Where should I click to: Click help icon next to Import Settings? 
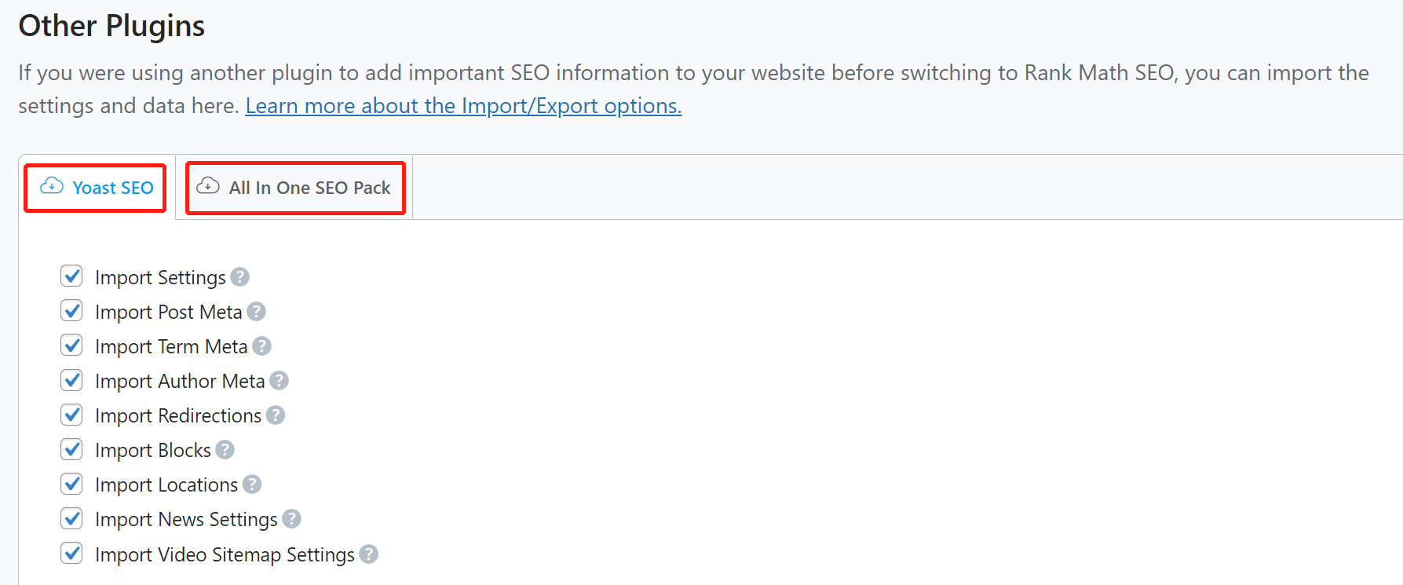point(240,277)
